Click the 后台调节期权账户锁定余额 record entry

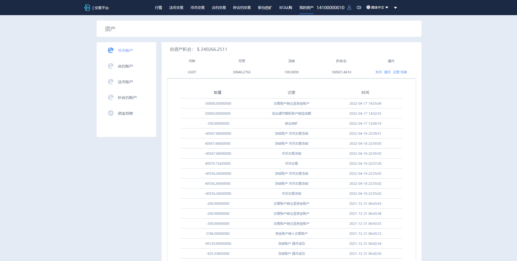coord(291,113)
